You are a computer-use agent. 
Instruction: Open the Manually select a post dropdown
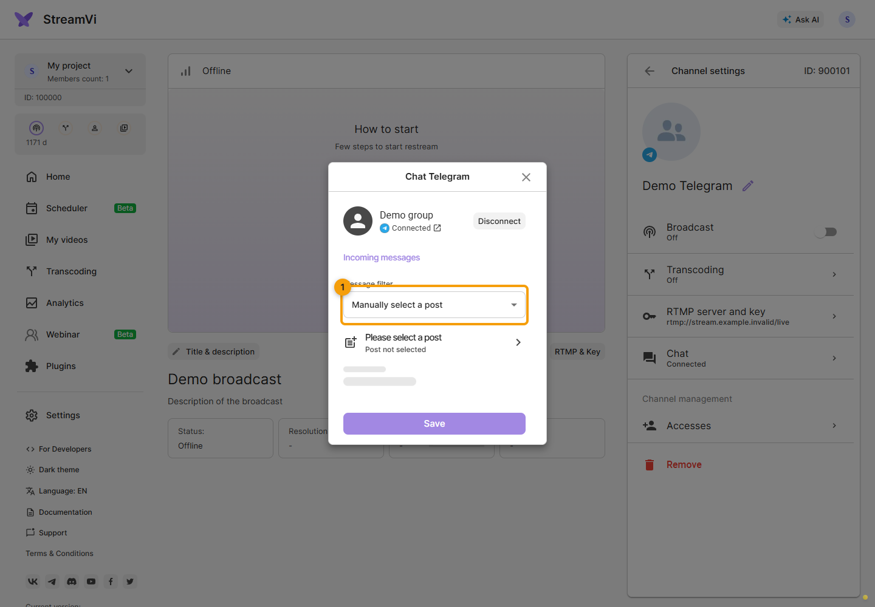[x=434, y=305]
